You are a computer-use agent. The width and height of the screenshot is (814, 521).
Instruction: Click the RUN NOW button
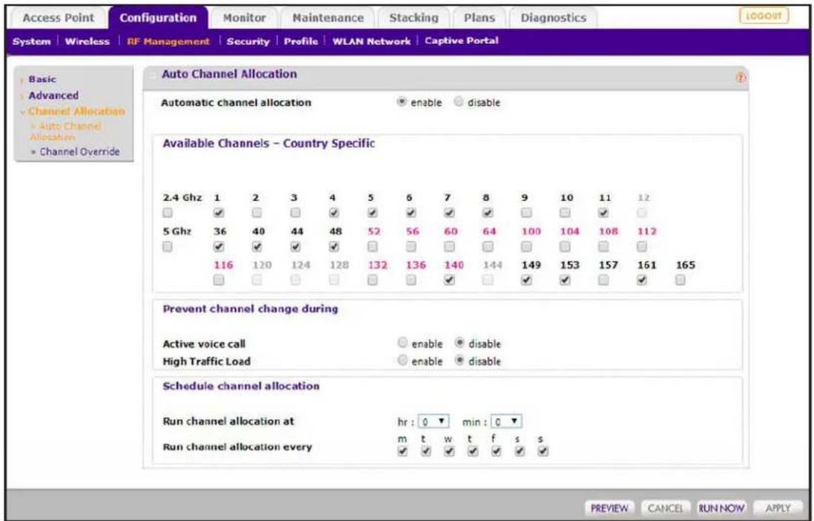point(721,508)
